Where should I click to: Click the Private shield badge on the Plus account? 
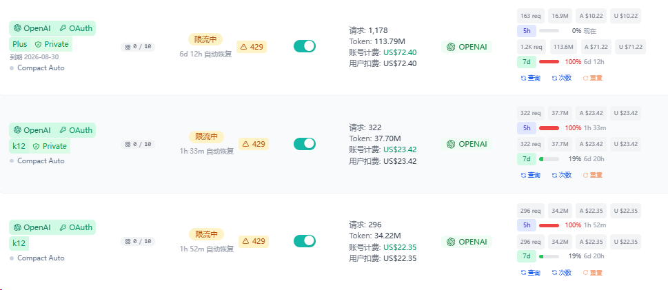(x=52, y=44)
